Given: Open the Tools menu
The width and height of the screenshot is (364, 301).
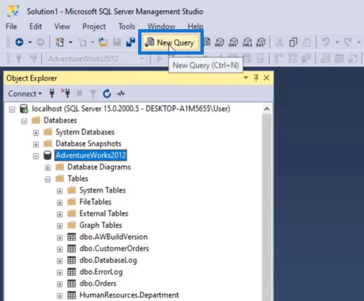Looking at the screenshot, I should click(127, 26).
